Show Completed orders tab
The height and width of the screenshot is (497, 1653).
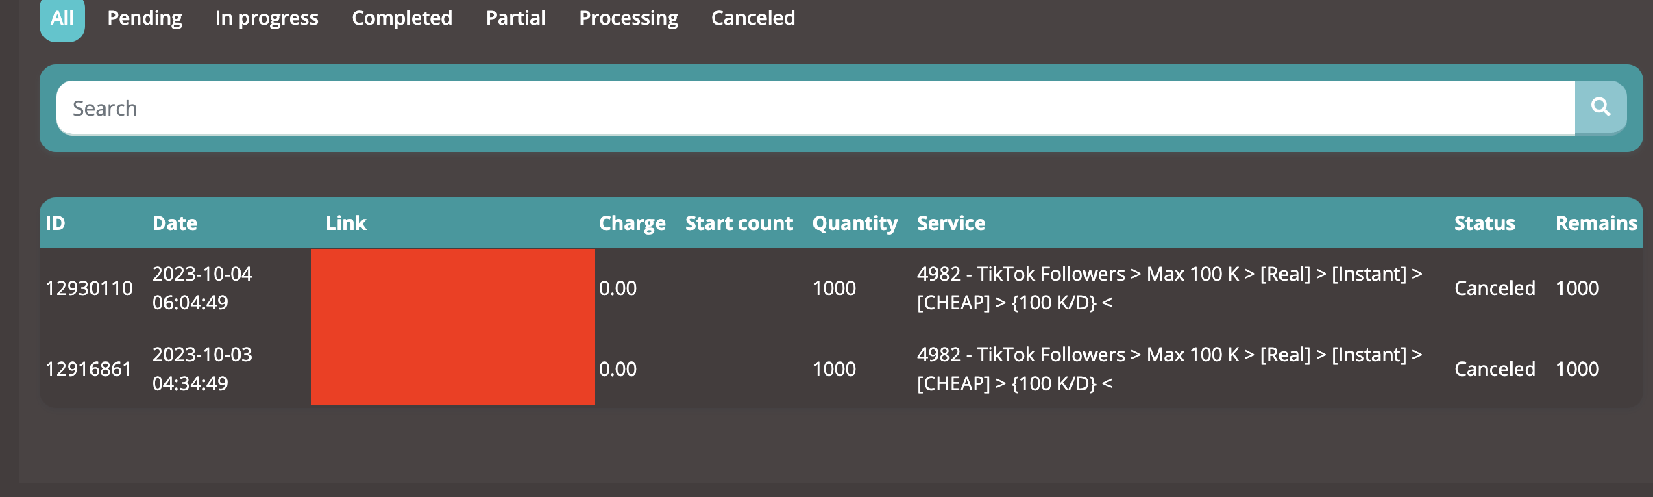[402, 18]
